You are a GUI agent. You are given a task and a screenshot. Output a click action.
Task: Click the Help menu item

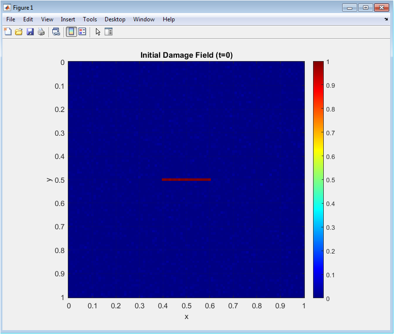tap(169, 19)
